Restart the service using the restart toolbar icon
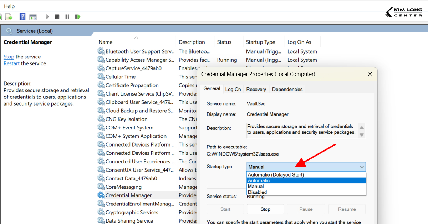Viewport: 428px width, 224px height. point(78,16)
